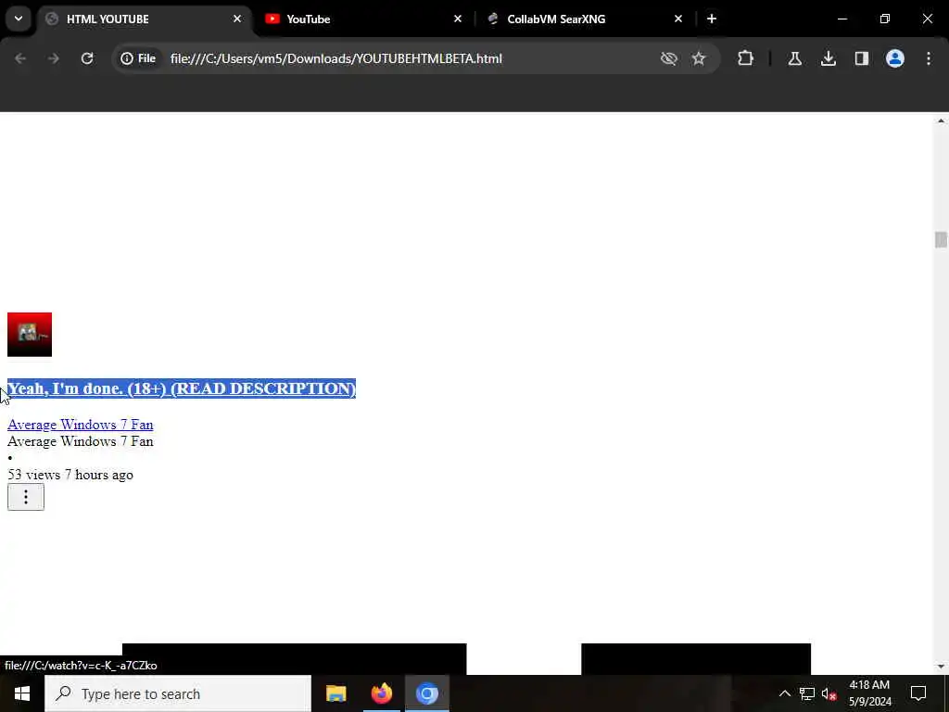The width and height of the screenshot is (949, 712).
Task: Close the YouTube tab
Action: tap(458, 19)
